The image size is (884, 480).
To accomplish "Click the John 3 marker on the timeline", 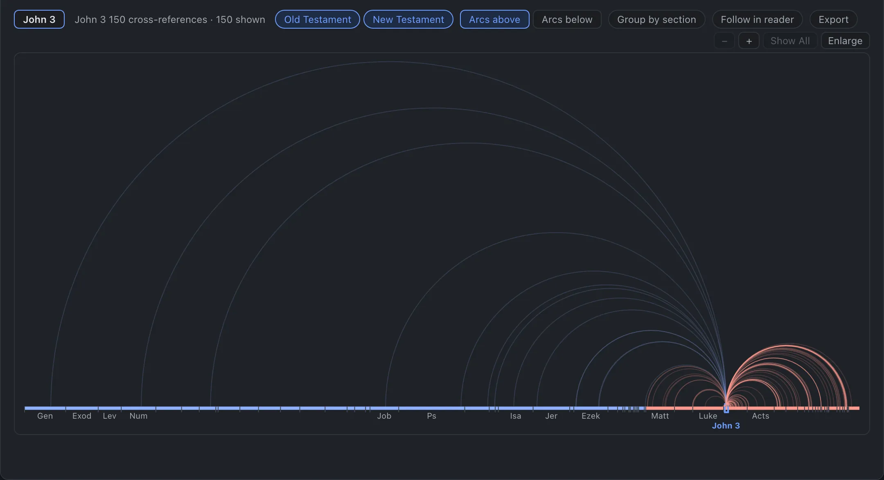I will [726, 408].
